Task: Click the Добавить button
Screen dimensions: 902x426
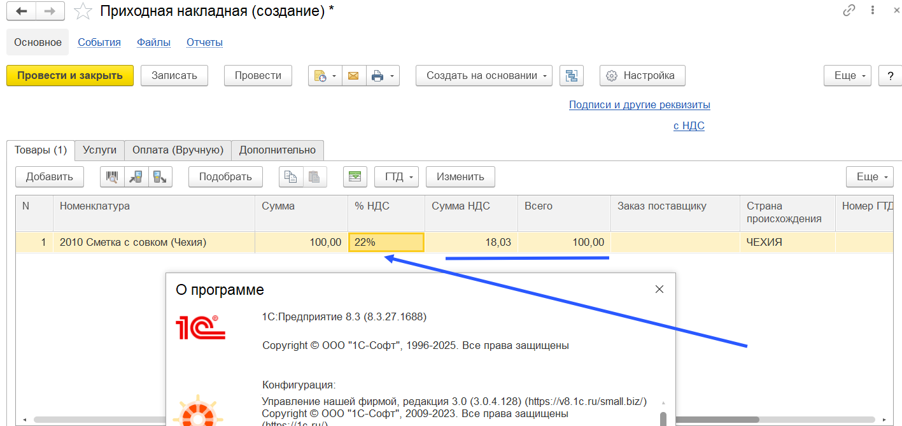Action: pos(50,177)
